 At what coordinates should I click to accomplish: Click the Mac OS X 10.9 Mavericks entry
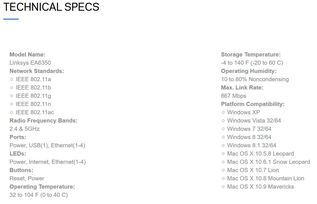pyautogui.click(x=260, y=187)
